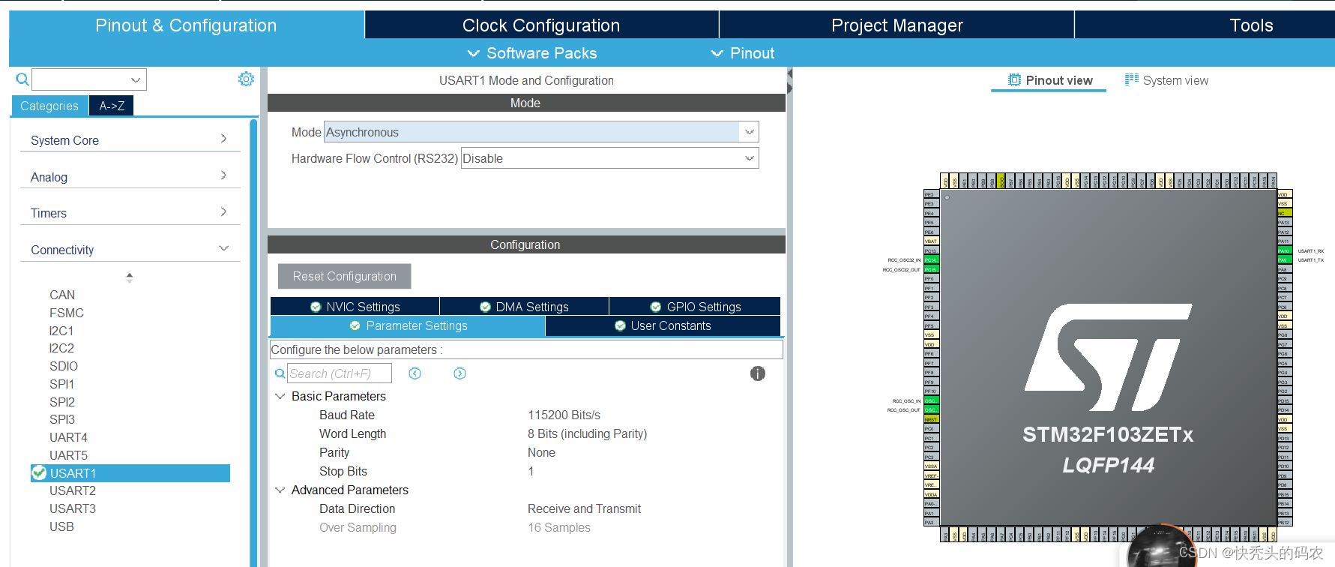Collapse the Advanced Parameters group
The image size is (1335, 567).
coord(280,490)
